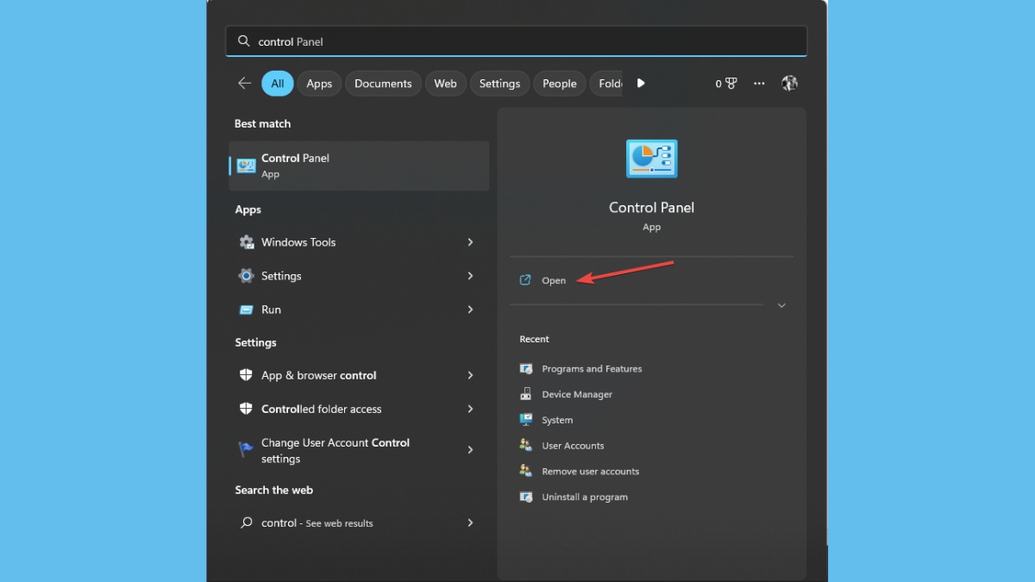Switch to the partially hidden Folders tab
This screenshot has width=1035, height=582.
coord(606,84)
